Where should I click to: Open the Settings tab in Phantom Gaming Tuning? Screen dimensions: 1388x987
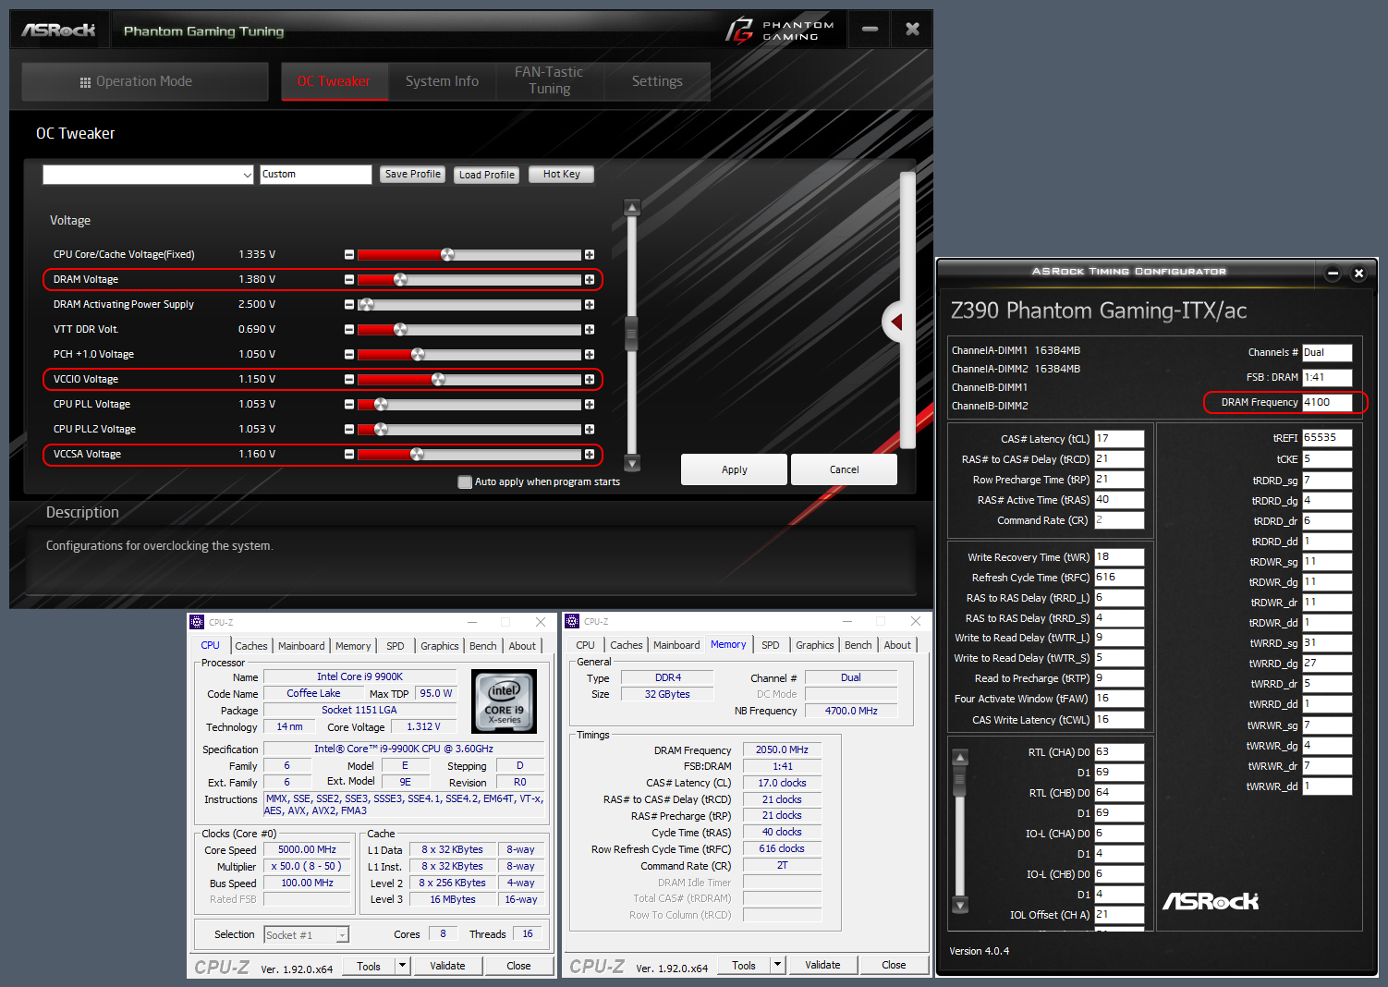(x=657, y=81)
